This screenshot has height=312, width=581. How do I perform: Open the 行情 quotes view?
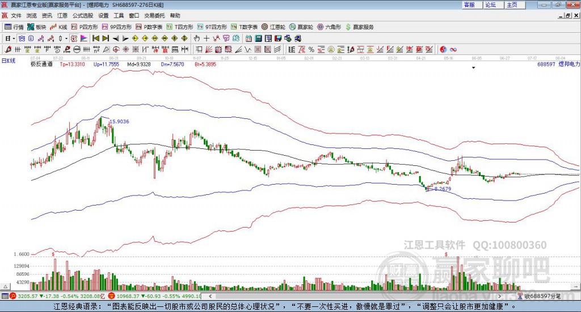[x=14, y=27]
